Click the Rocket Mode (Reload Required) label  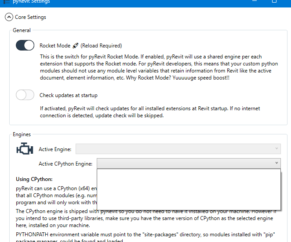coord(81,46)
